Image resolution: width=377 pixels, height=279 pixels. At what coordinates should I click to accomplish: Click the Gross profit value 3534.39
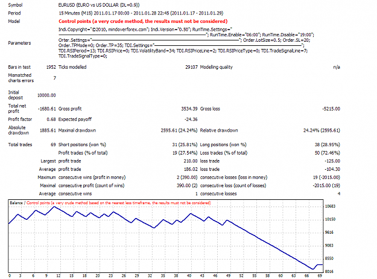pyautogui.click(x=189, y=109)
